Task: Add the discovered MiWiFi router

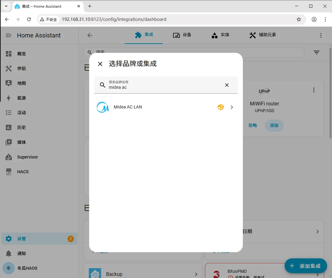Action: 274,125
